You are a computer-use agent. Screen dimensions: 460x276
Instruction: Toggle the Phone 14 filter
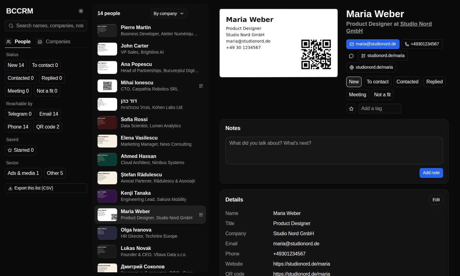pos(18,127)
